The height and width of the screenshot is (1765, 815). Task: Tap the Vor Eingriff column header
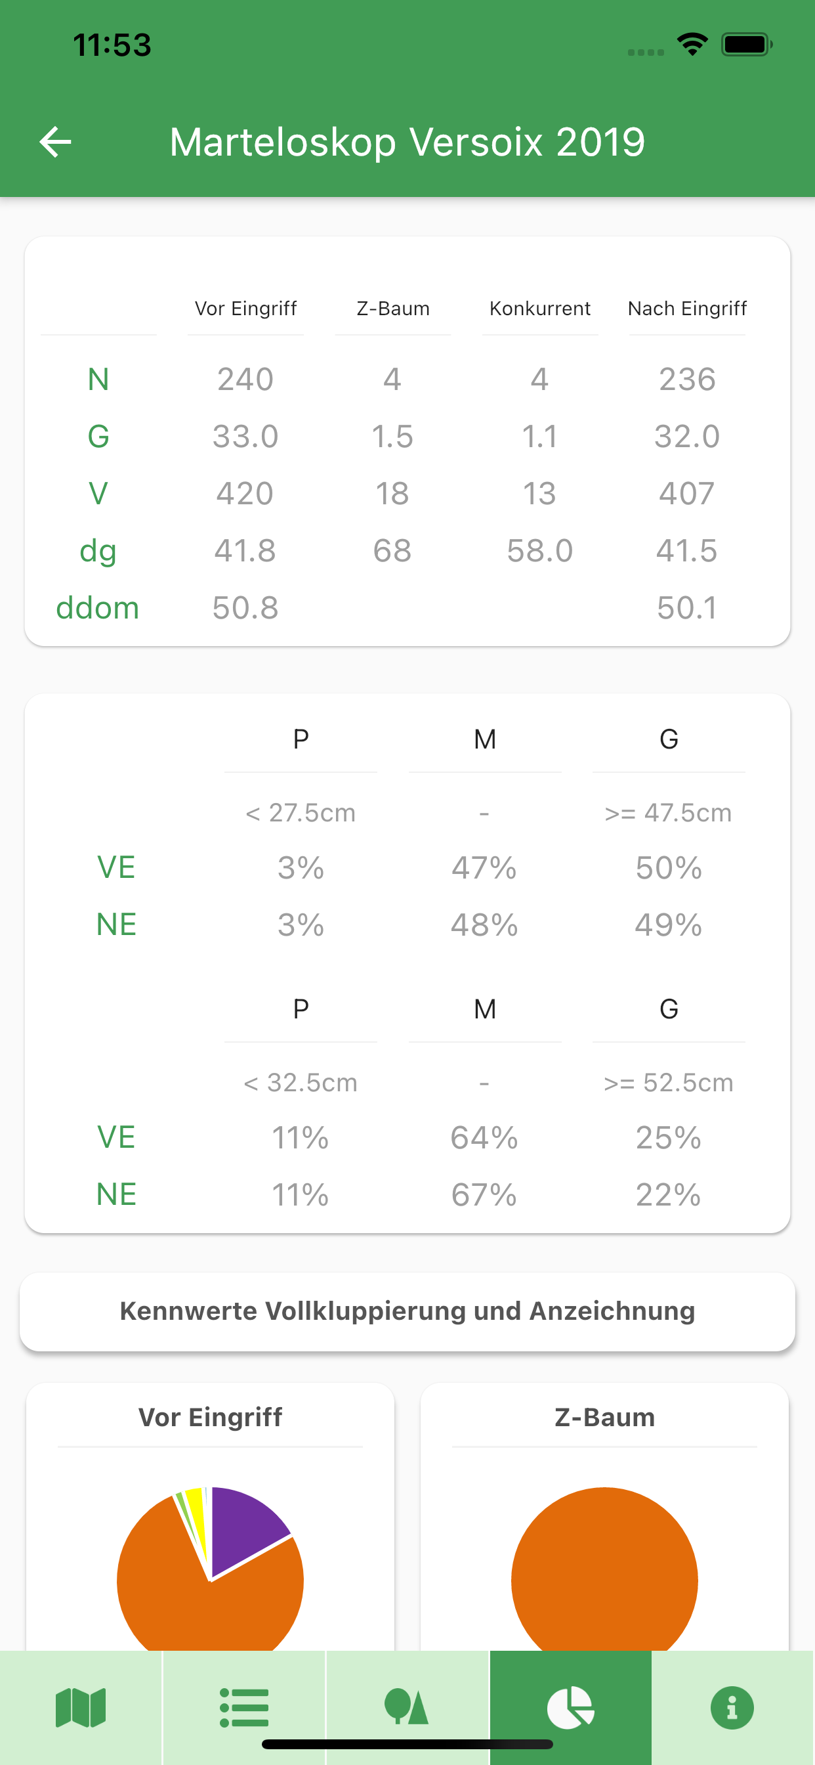[x=245, y=309]
